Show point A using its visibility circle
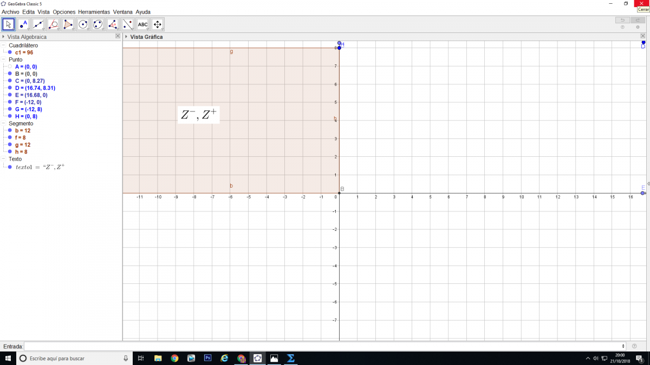 (10, 67)
